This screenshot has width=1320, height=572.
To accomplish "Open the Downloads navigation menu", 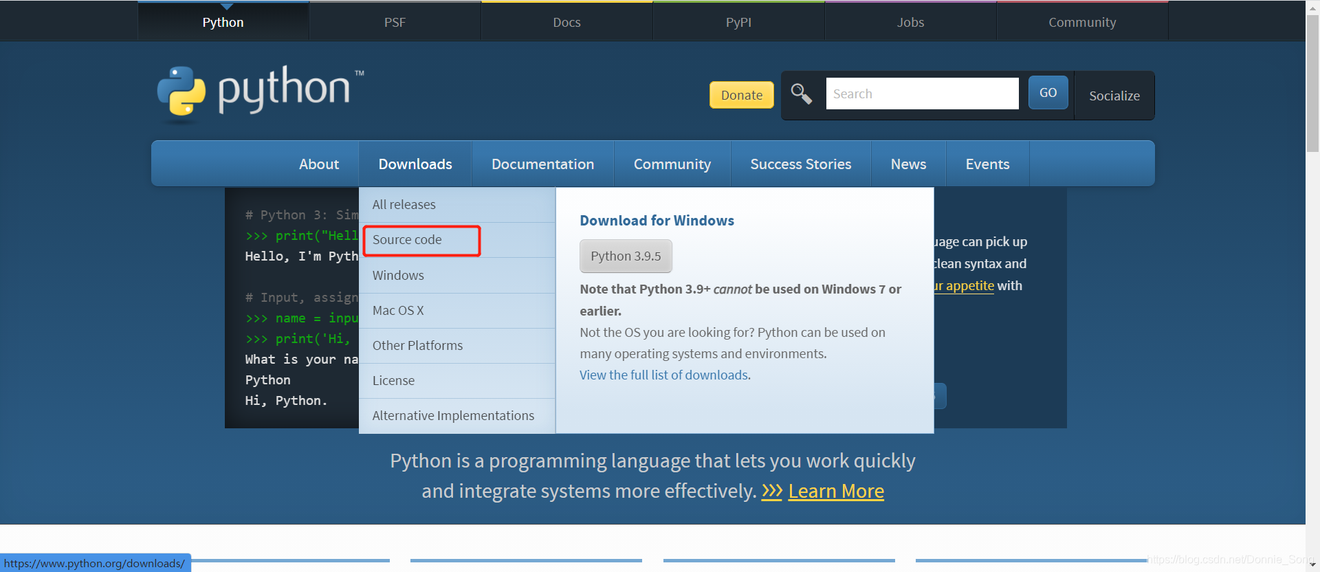I will 415,164.
